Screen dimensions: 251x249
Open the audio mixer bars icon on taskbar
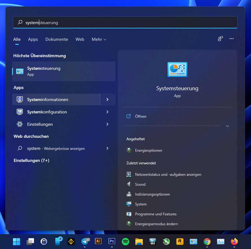click(x=153, y=242)
